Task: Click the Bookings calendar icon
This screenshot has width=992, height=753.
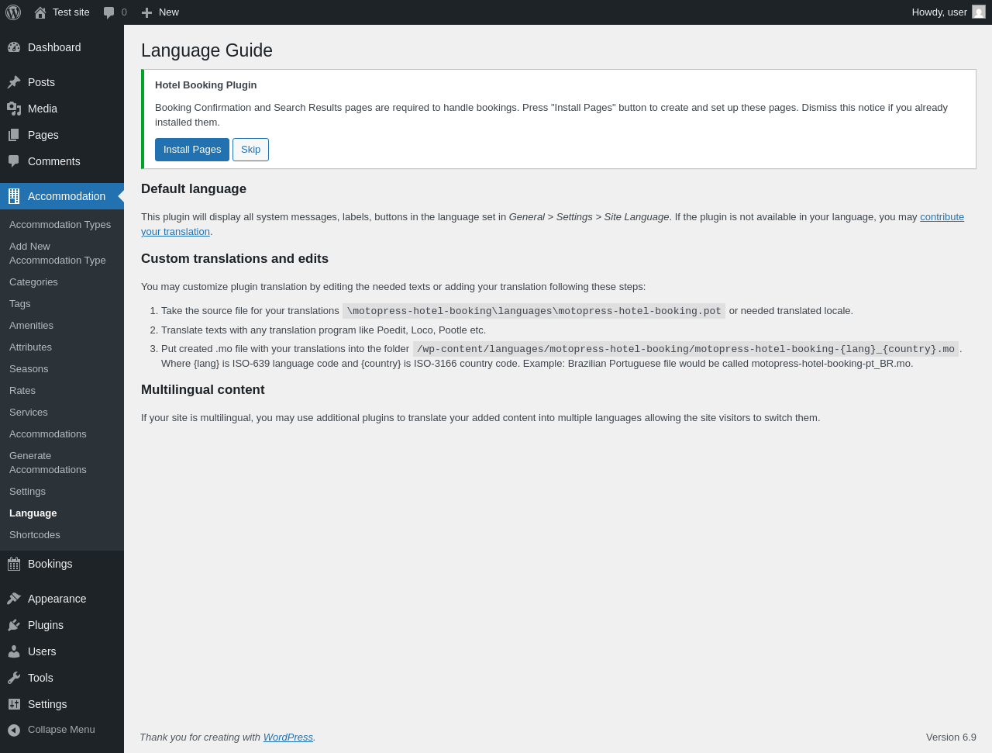Action: click(x=14, y=564)
